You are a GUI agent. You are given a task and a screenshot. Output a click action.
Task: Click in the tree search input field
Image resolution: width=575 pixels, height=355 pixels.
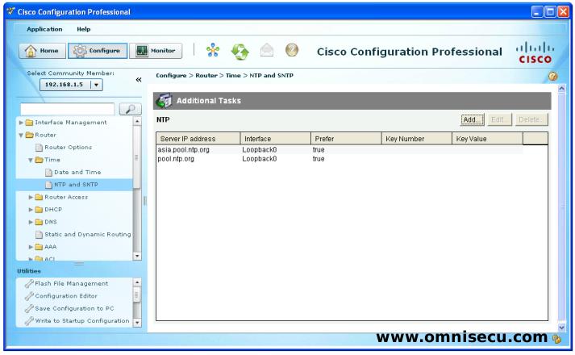coord(68,109)
